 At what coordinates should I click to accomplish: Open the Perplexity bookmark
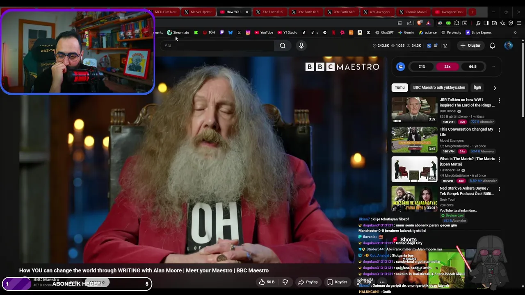451,32
